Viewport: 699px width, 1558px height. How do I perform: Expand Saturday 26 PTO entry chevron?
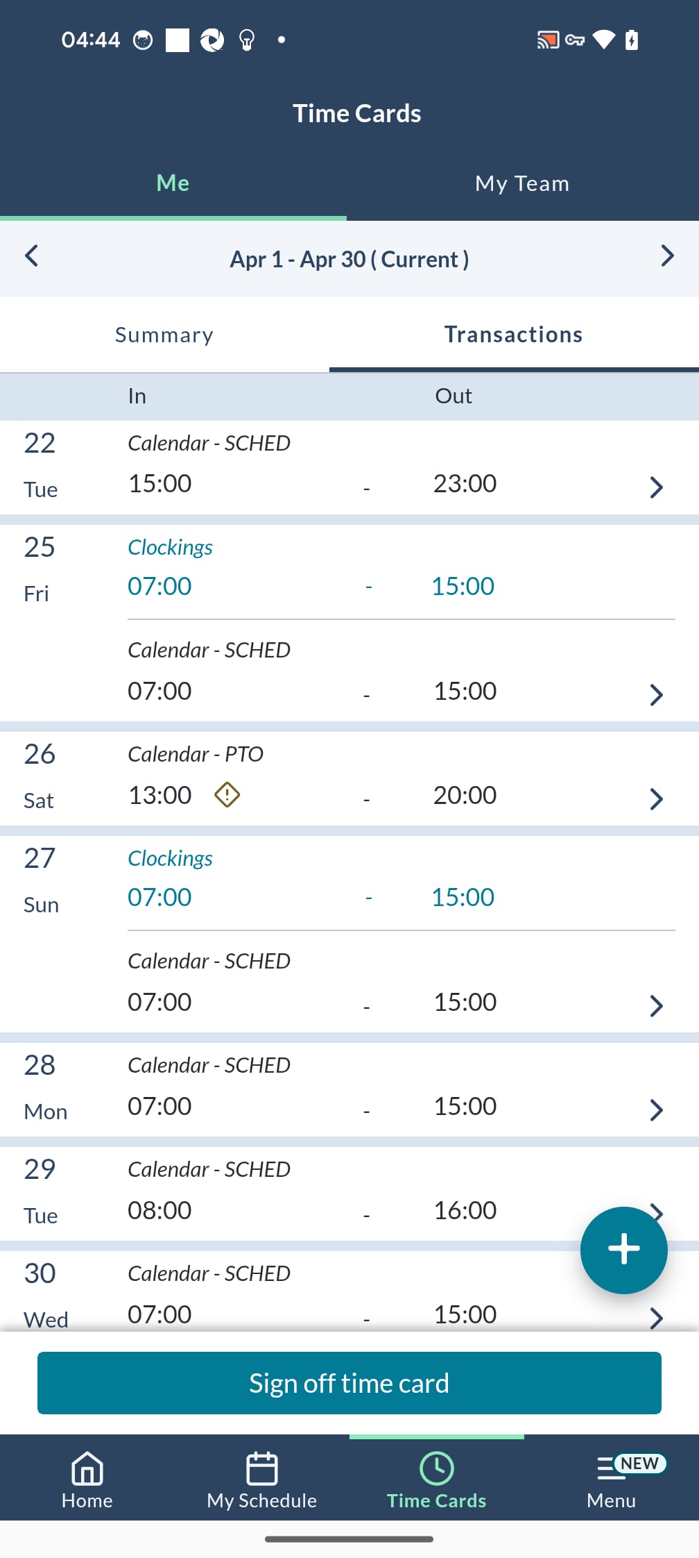[656, 799]
